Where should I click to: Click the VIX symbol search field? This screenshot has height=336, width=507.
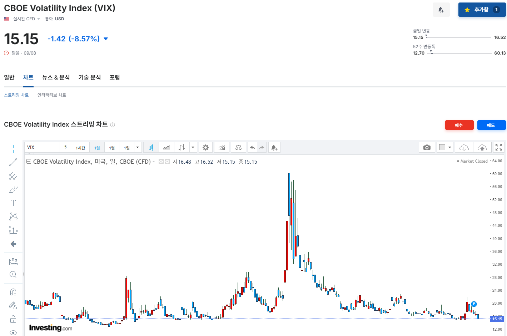42,147
